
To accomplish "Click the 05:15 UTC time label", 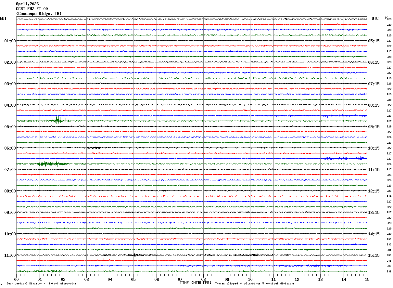I will click(x=374, y=41).
